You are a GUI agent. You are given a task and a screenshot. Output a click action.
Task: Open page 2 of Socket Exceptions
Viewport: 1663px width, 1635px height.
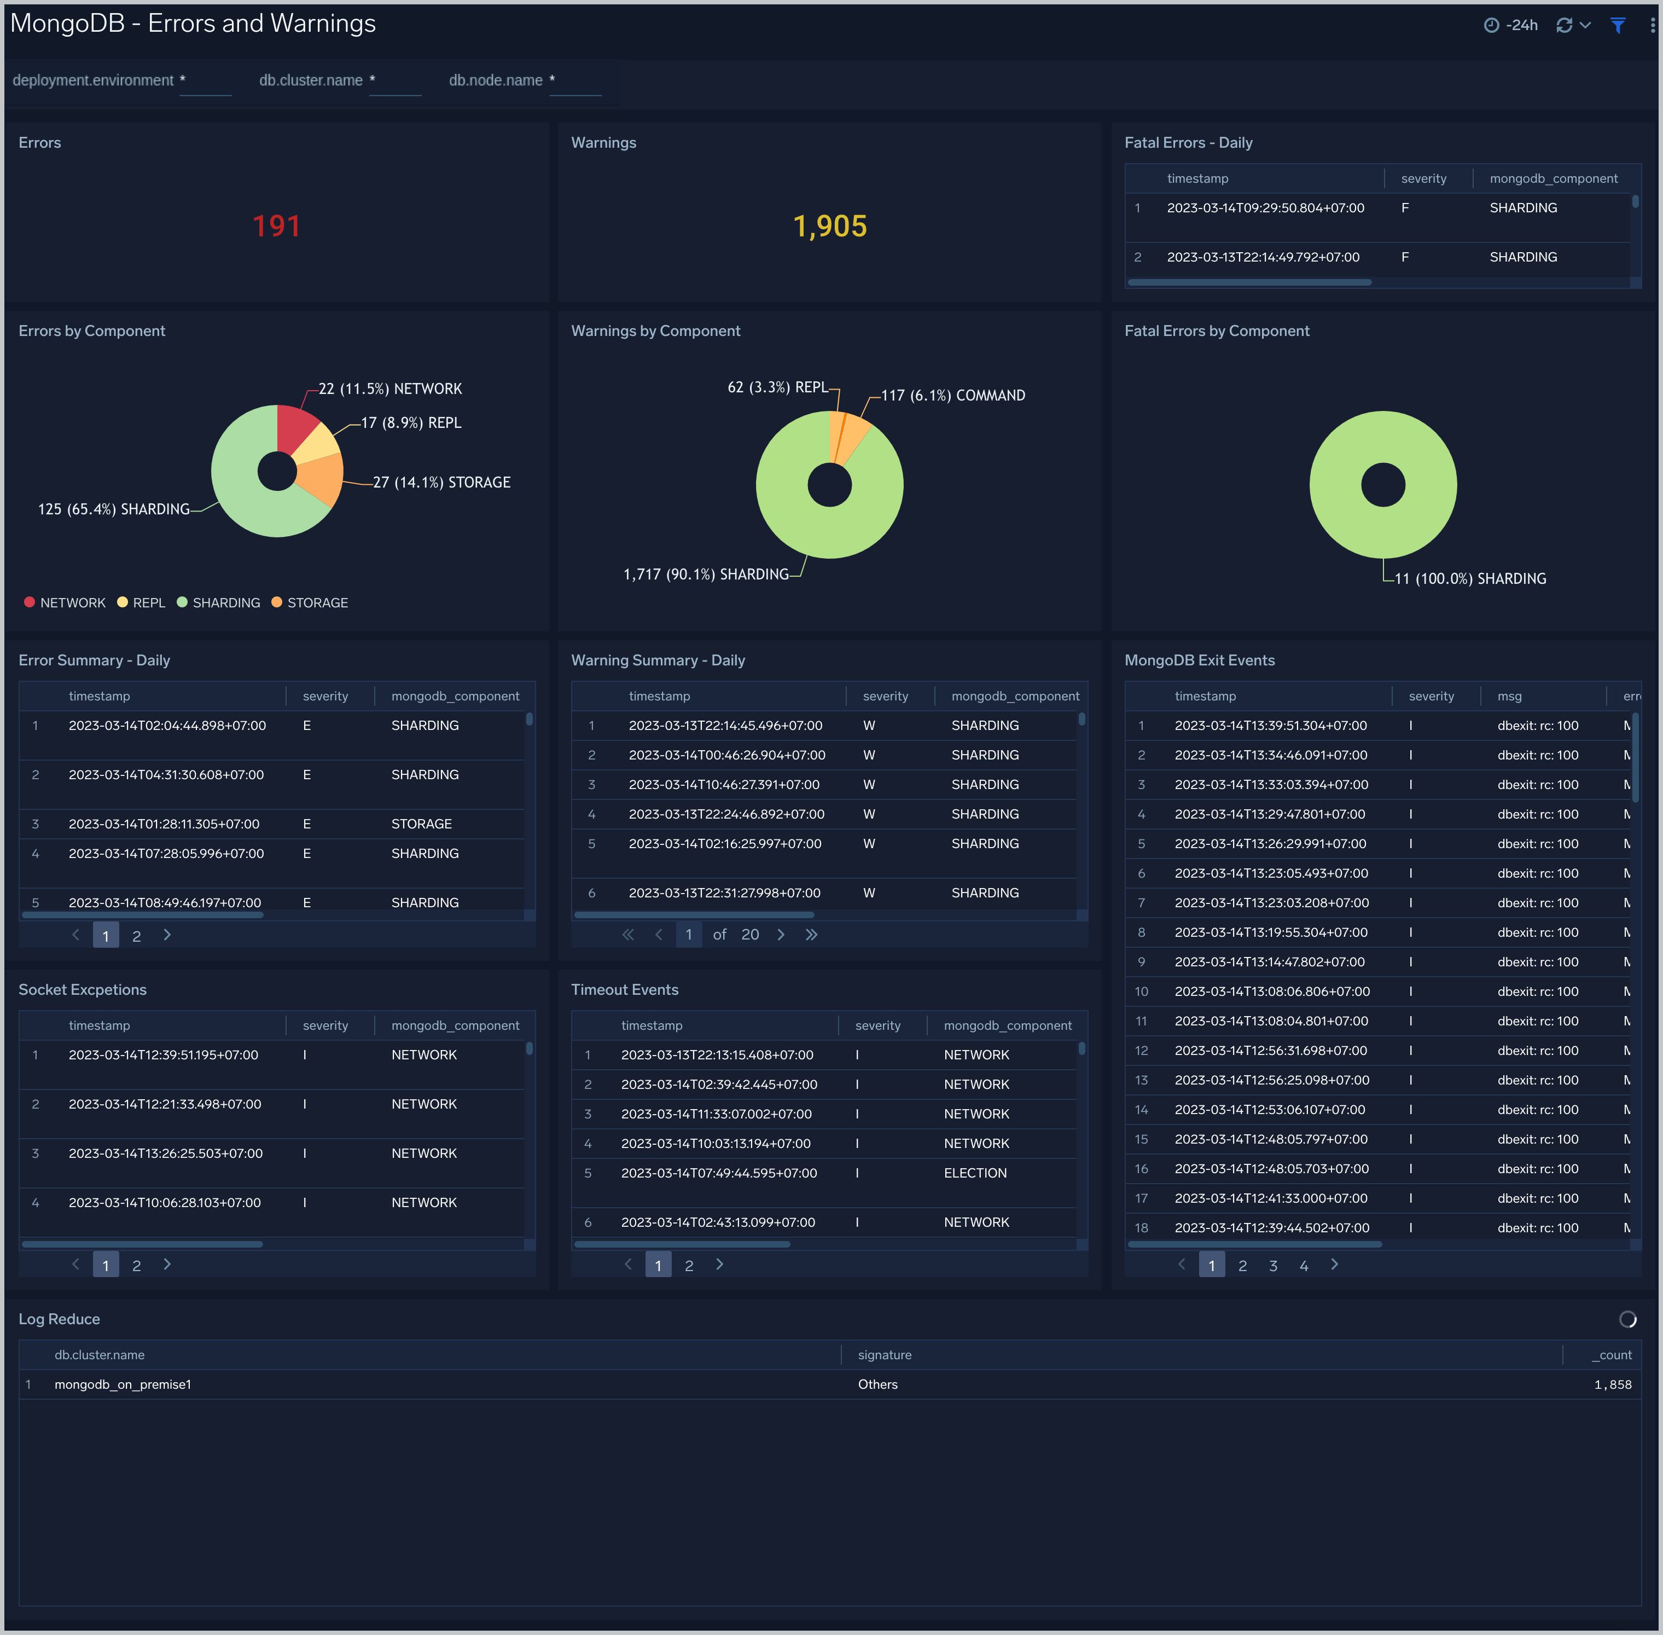click(137, 1265)
